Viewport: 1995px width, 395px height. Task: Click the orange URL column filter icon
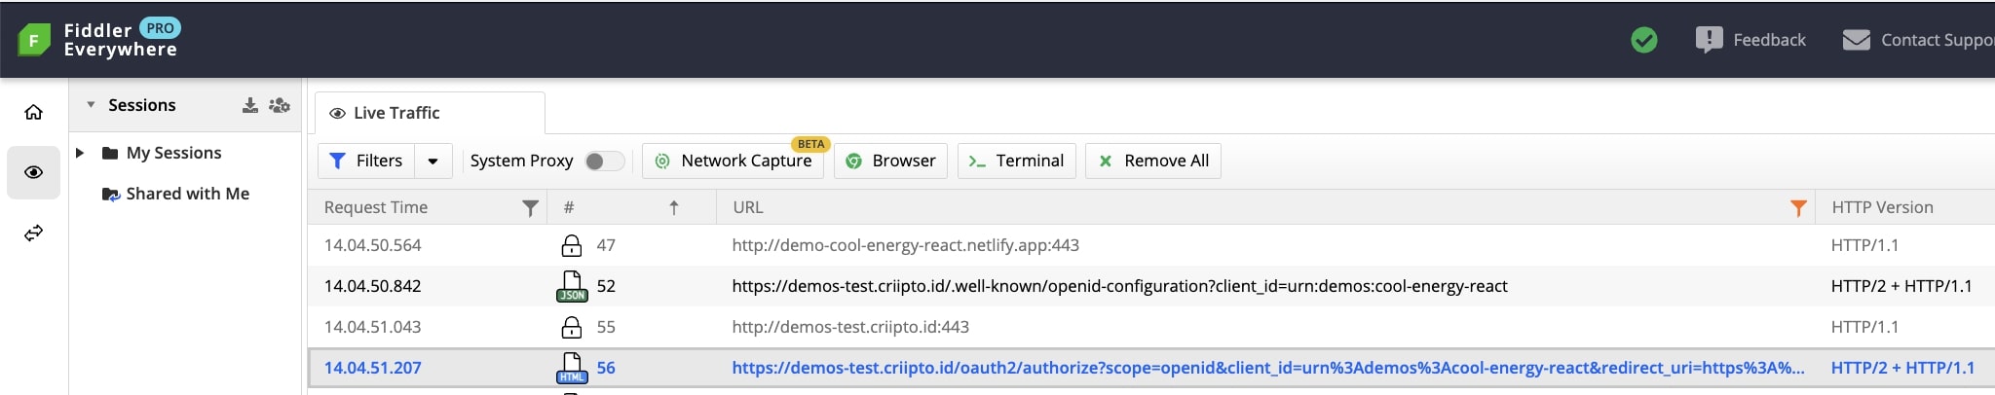point(1798,207)
